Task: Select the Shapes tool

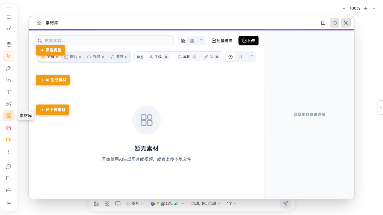Action: click(9, 80)
